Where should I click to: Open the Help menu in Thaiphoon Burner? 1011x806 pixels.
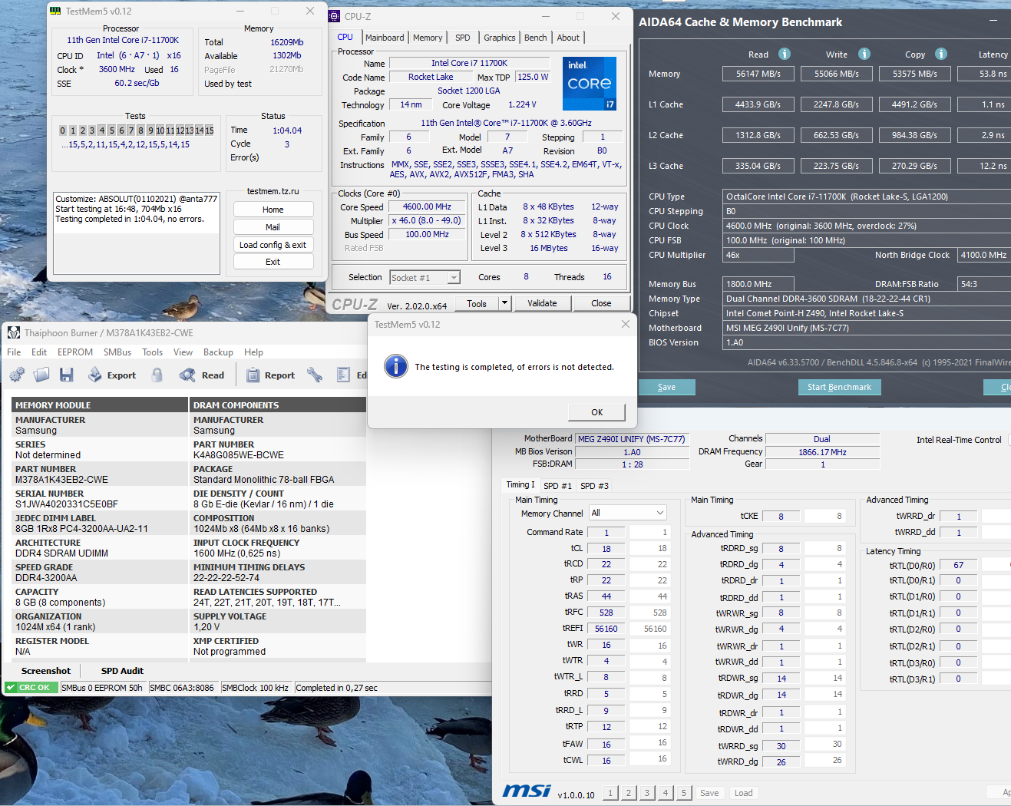(x=253, y=352)
